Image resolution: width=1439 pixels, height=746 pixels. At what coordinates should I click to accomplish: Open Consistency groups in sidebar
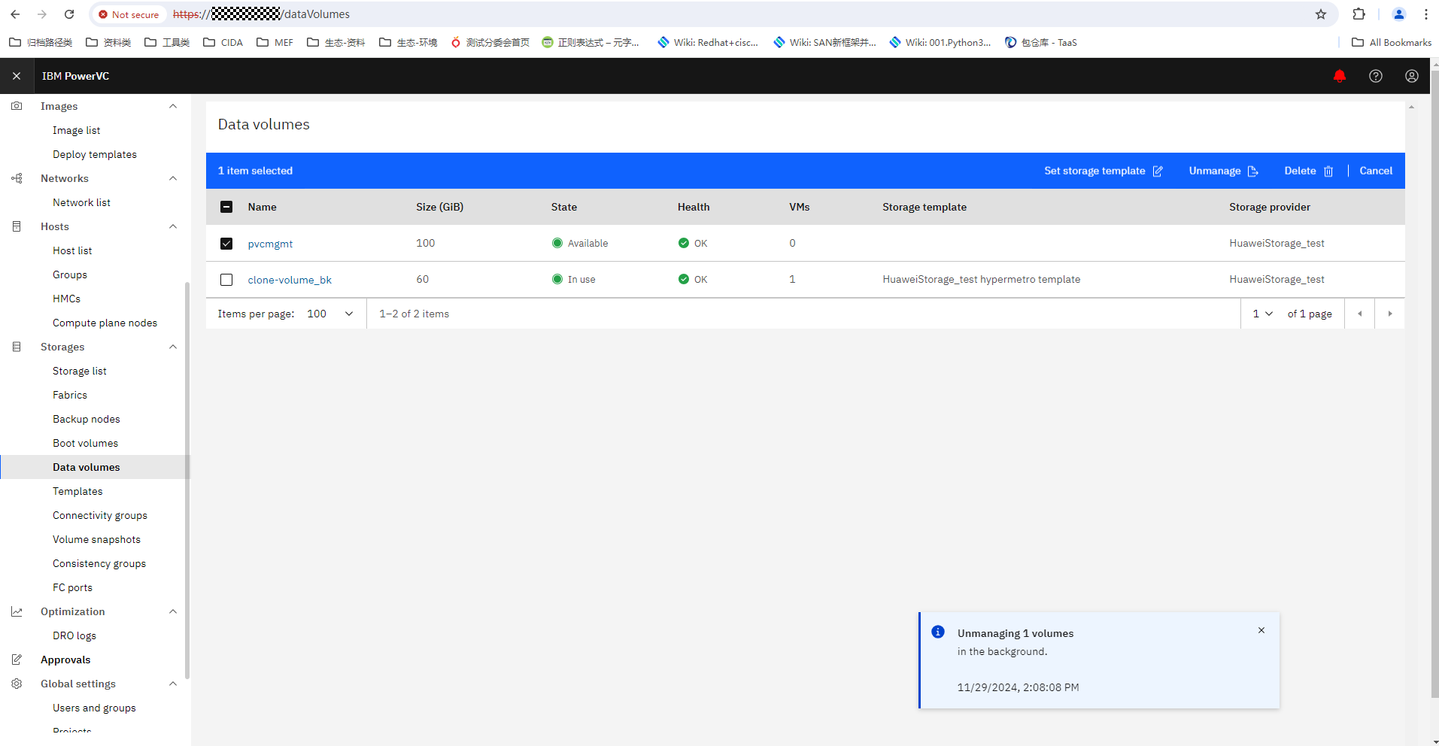(x=99, y=563)
